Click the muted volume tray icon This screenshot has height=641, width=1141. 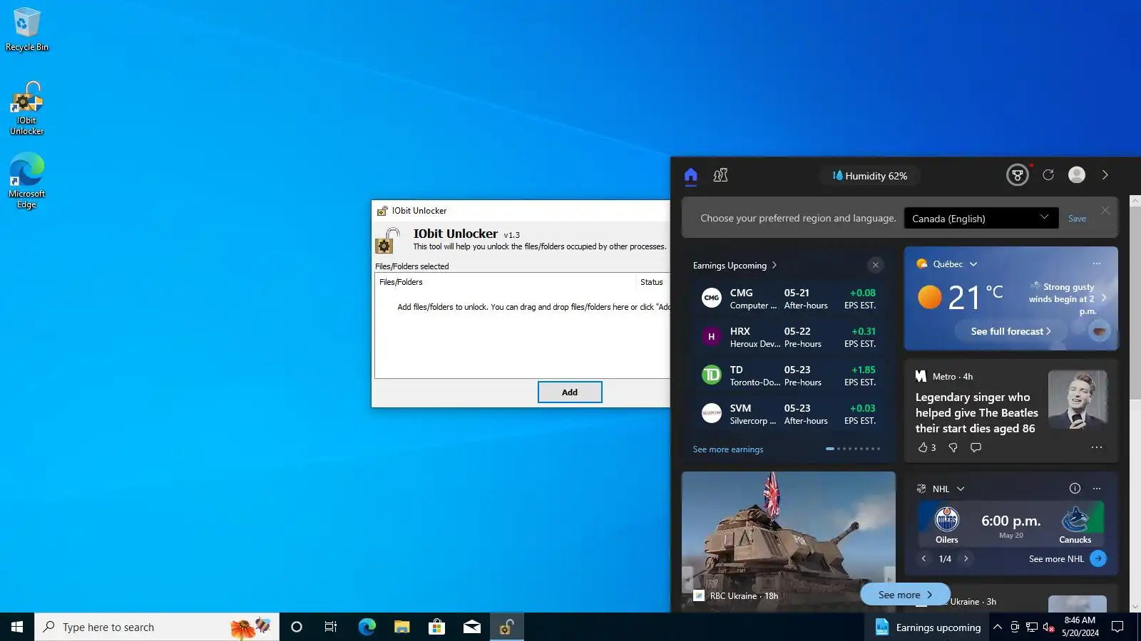pos(1048,627)
